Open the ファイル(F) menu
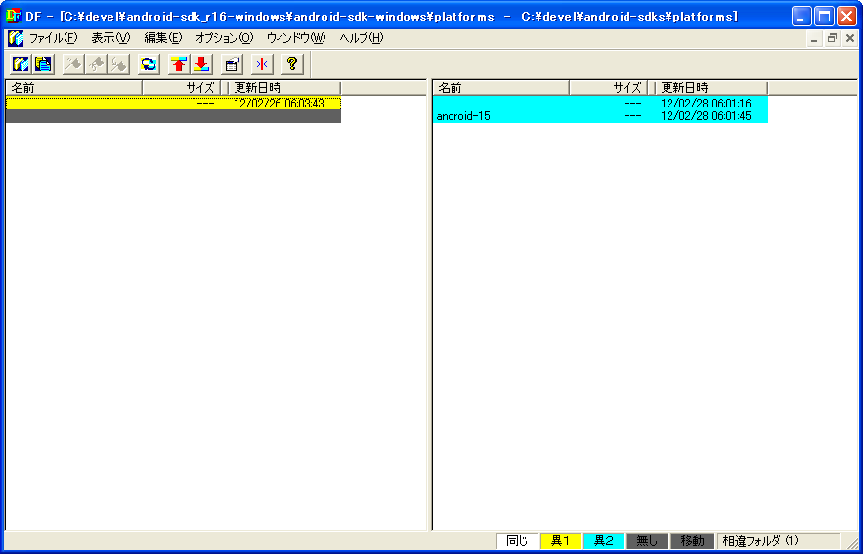863x554 pixels. pyautogui.click(x=54, y=38)
